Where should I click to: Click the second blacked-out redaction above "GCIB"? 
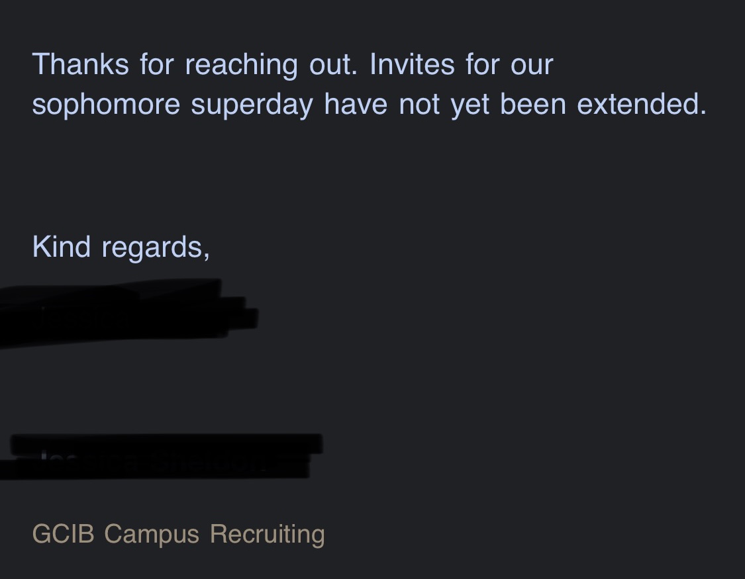click(x=159, y=455)
